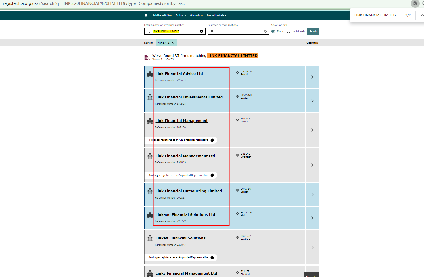Click the text Reference number: 231863
This screenshot has width=424, height=277.
(170, 162)
